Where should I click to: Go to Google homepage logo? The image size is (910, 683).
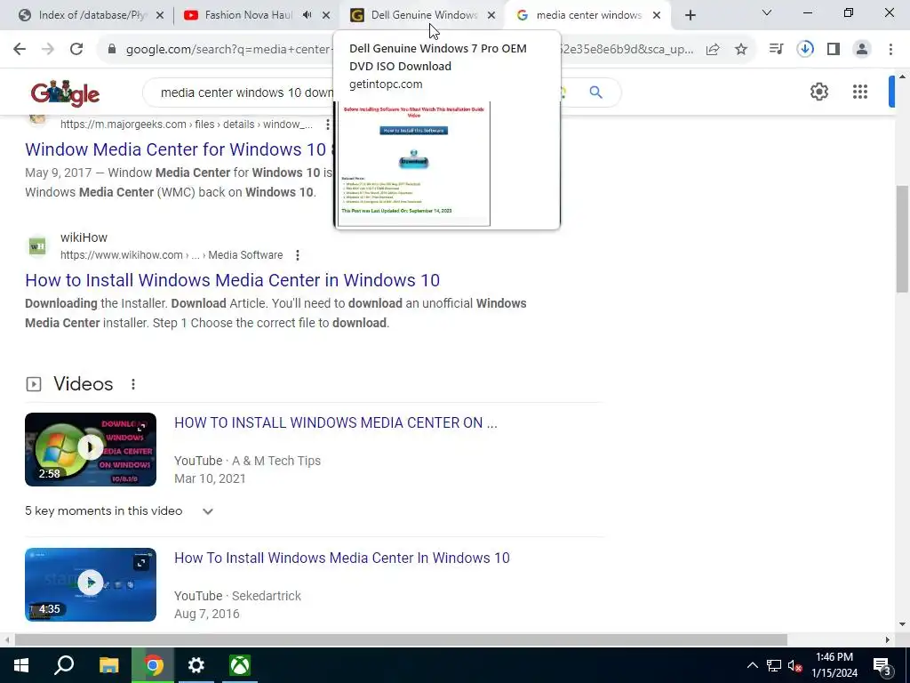(65, 92)
